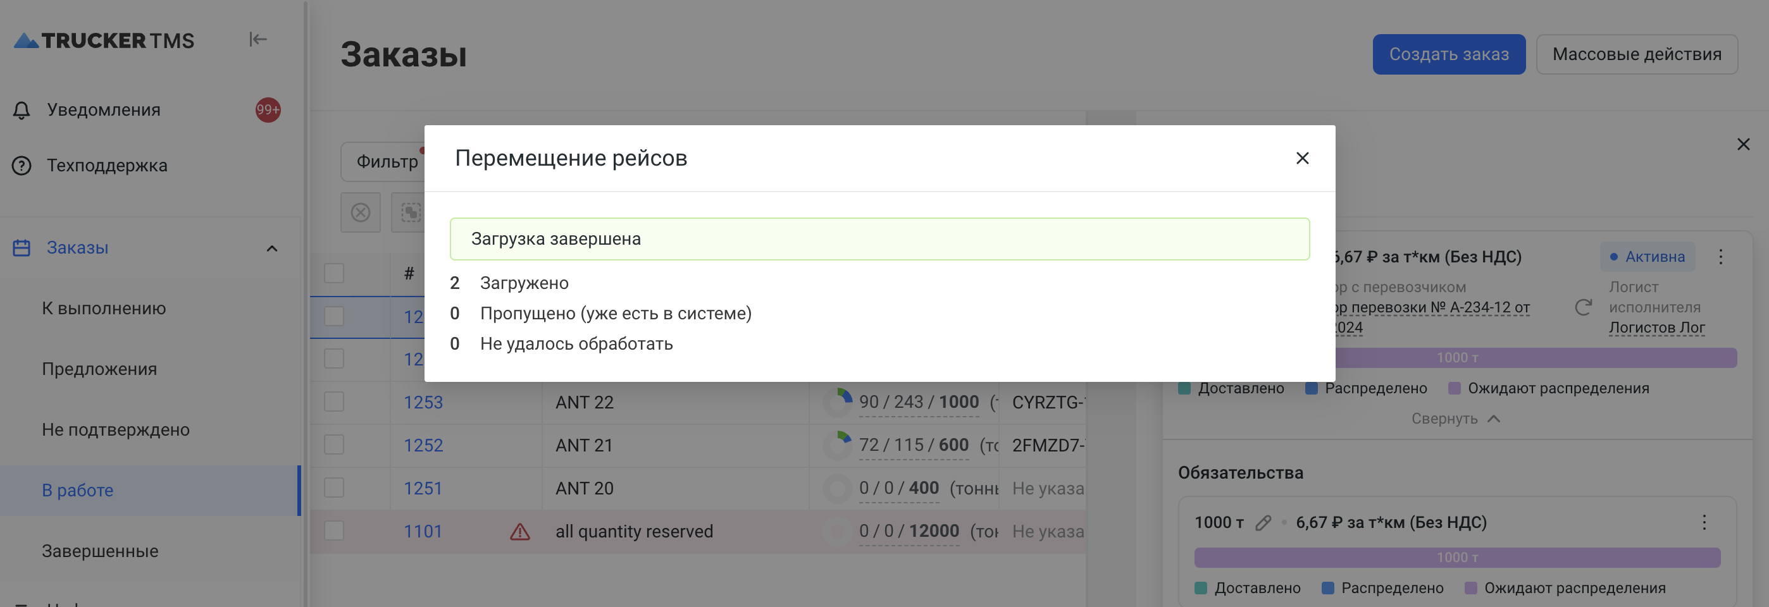The height and width of the screenshot is (607, 1769).
Task: Close the right side details panel
Action: pos(1743,144)
